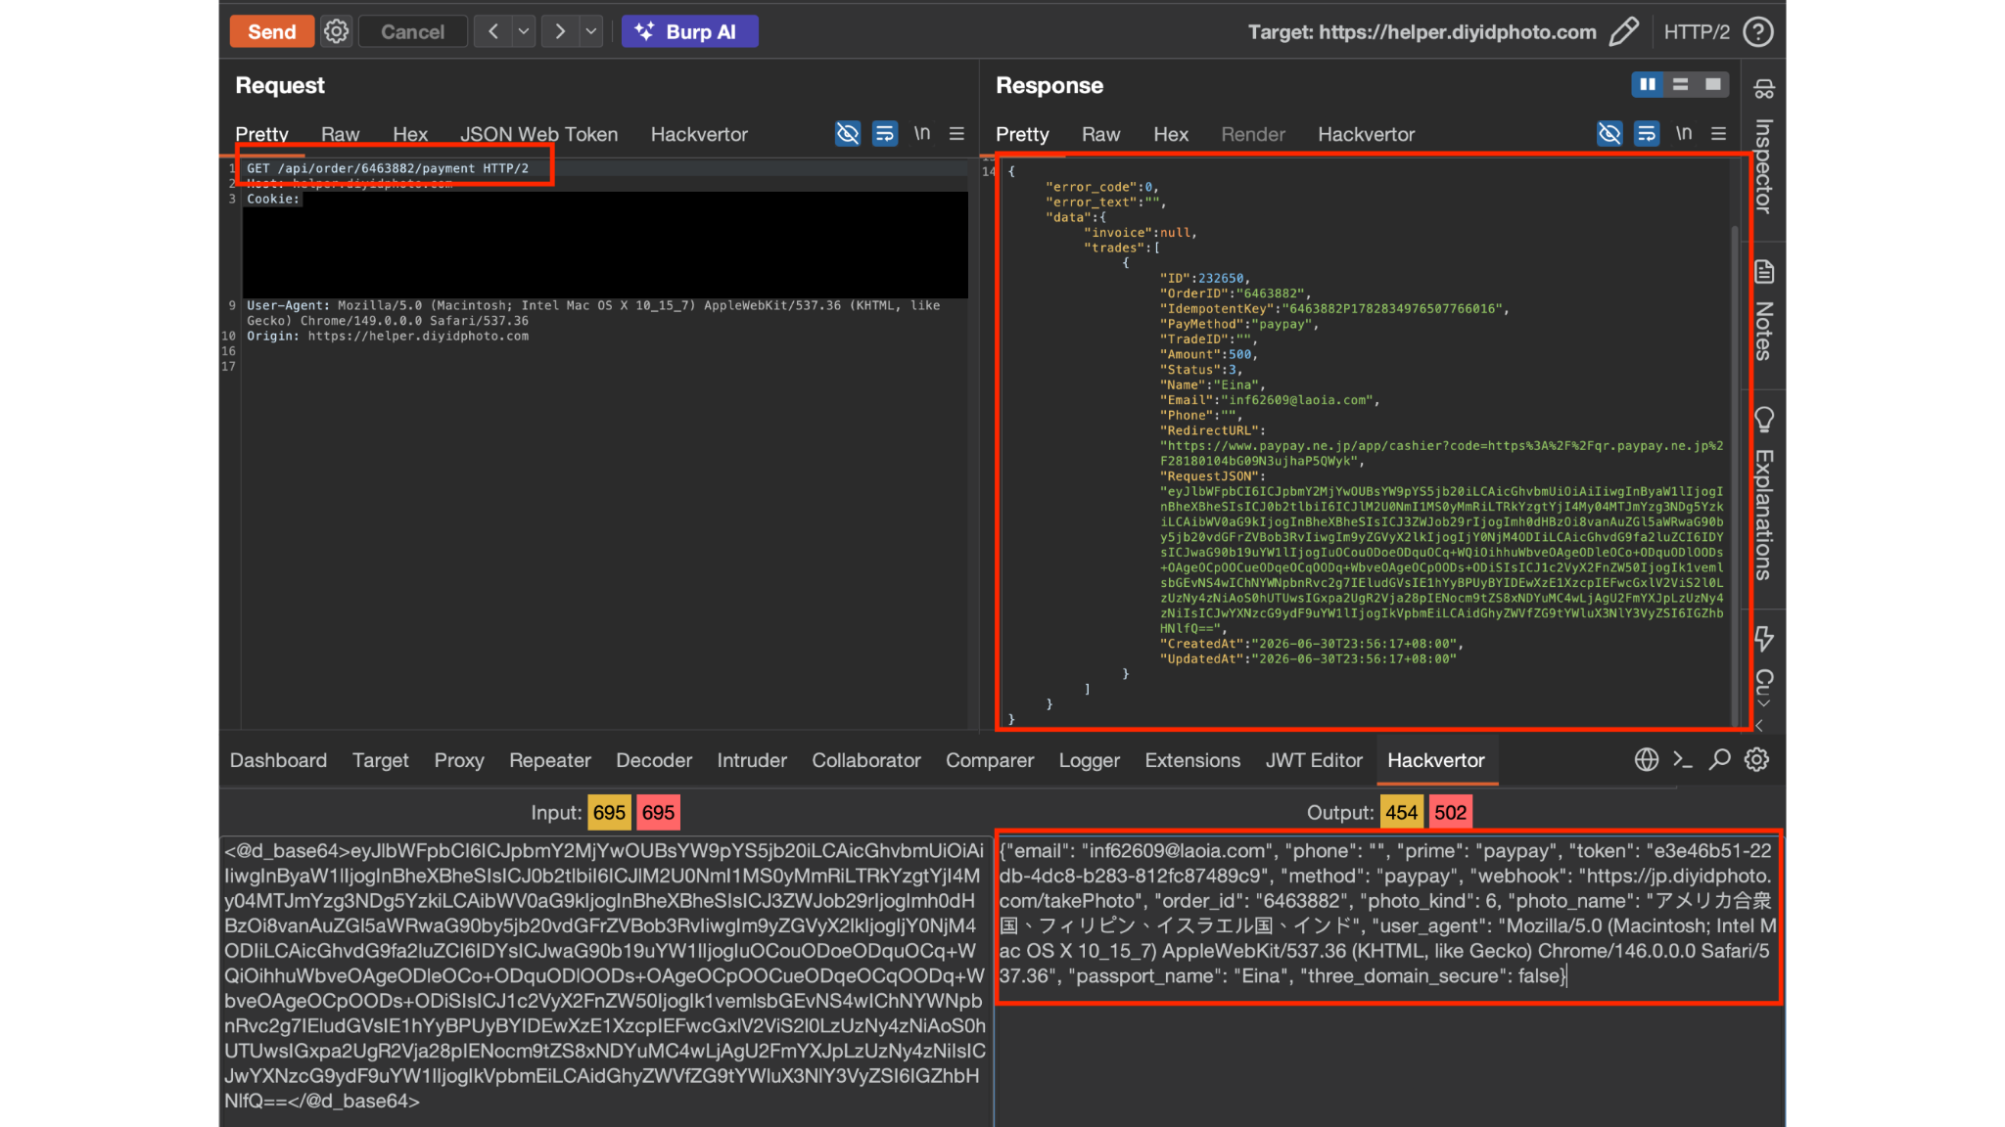Click the Send button
2005x1127 pixels.
pyautogui.click(x=272, y=31)
